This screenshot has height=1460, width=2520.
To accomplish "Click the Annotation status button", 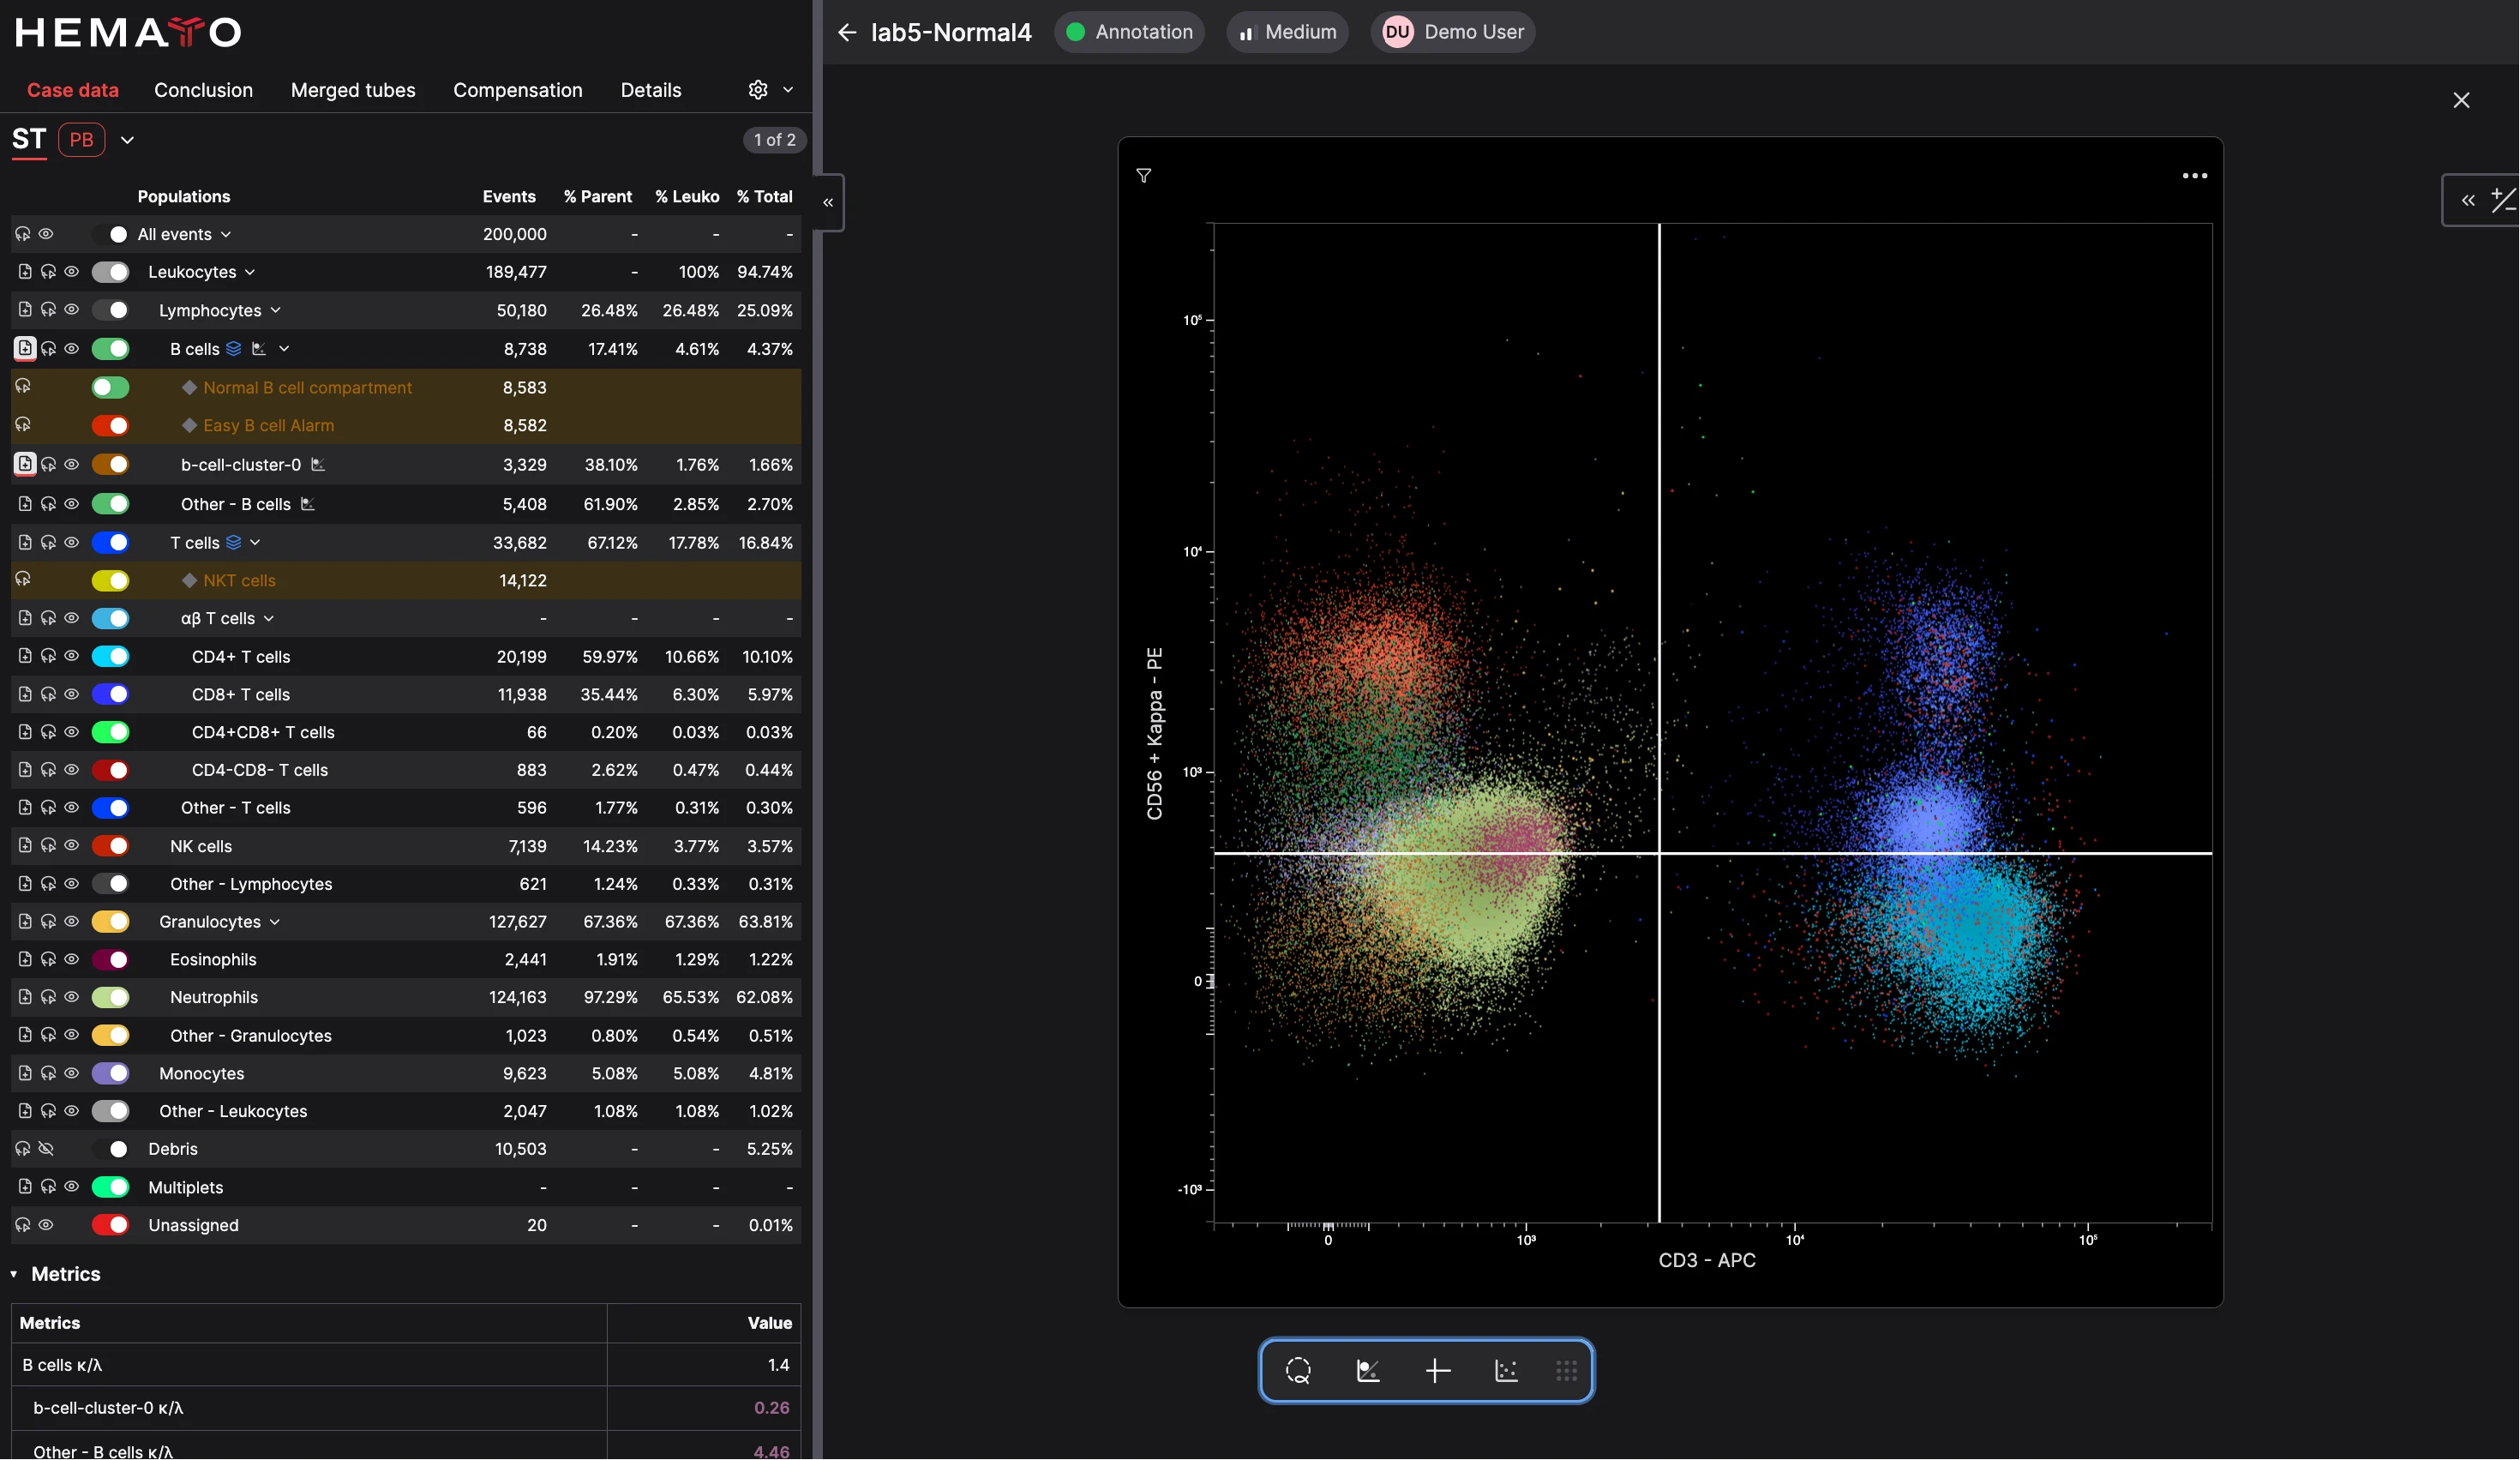I will [x=1129, y=32].
